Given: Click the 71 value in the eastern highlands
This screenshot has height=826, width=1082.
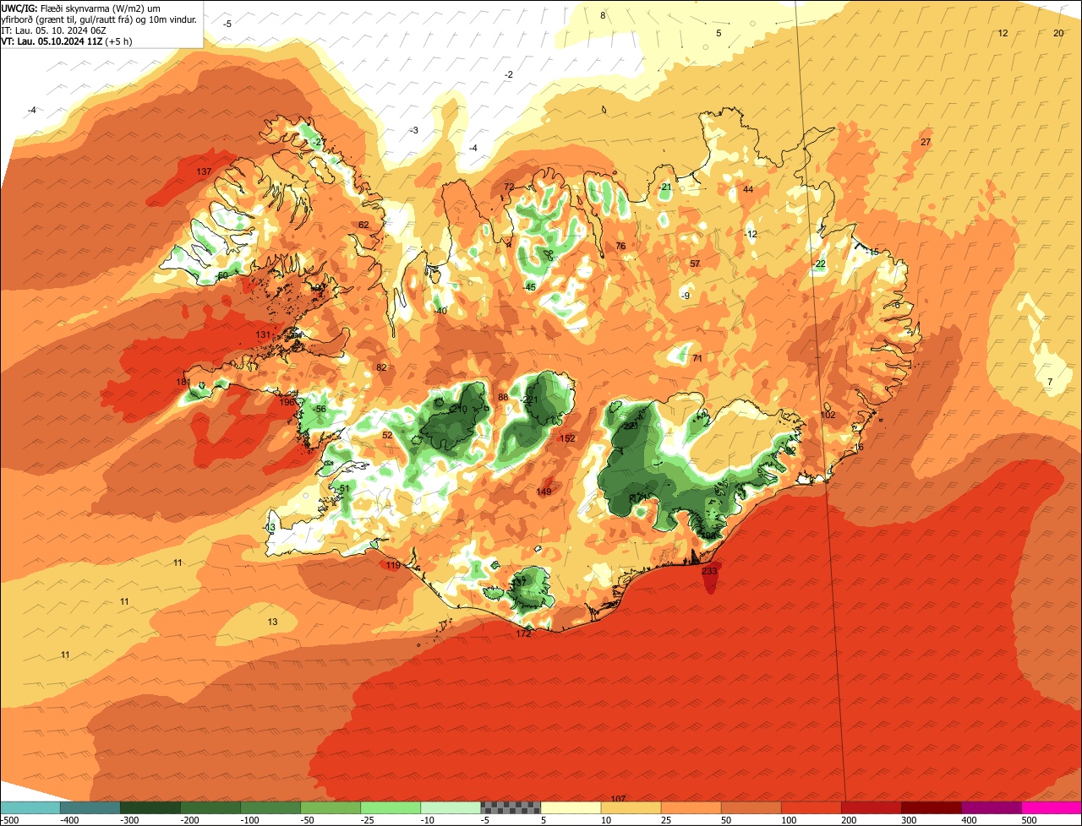Looking at the screenshot, I should pyautogui.click(x=697, y=359).
